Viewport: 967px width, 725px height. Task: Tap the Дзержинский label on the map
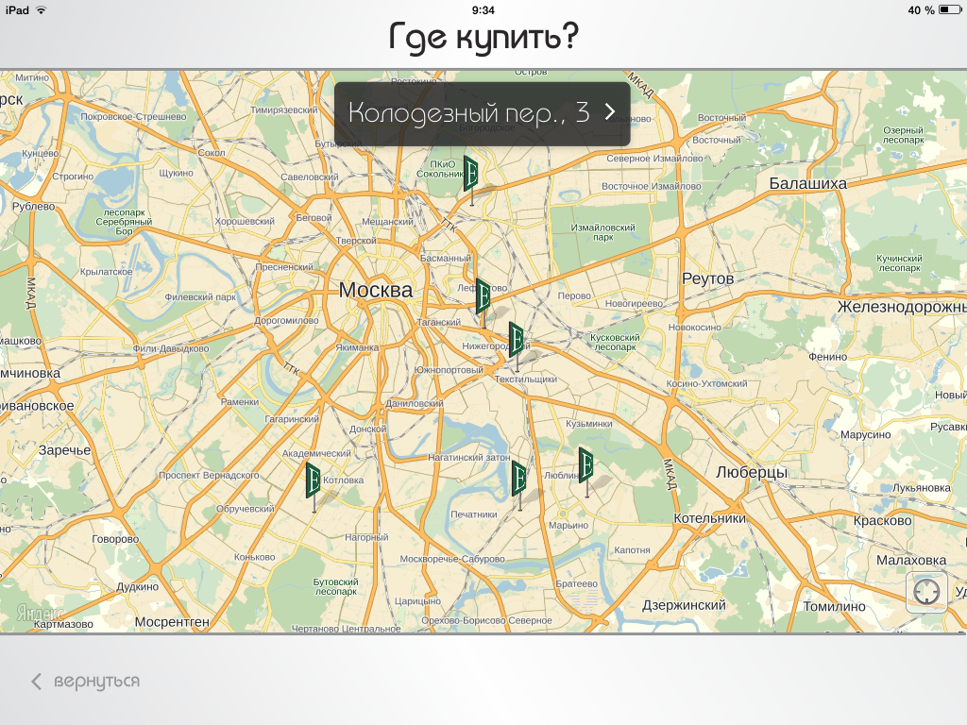tap(684, 605)
